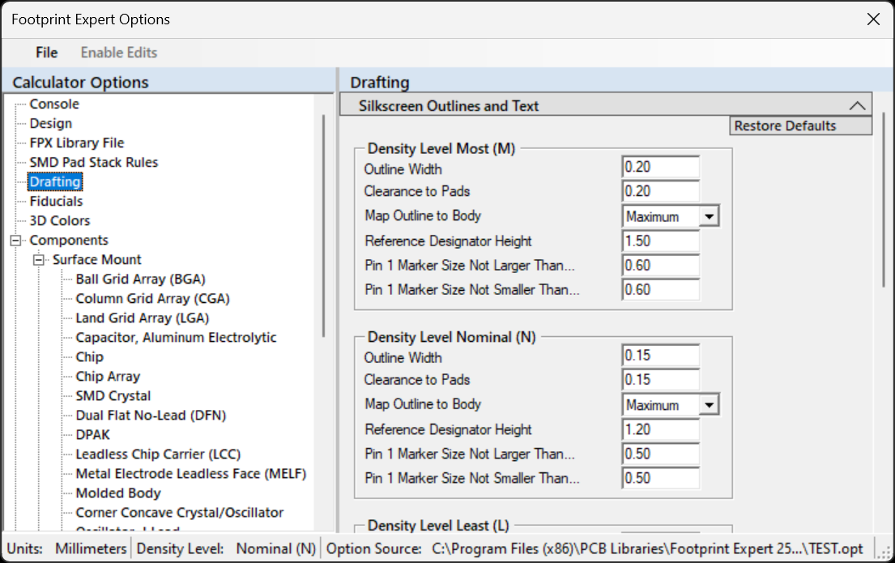Viewport: 895px width, 563px height.
Task: Open the FPX Library File options
Action: (76, 143)
